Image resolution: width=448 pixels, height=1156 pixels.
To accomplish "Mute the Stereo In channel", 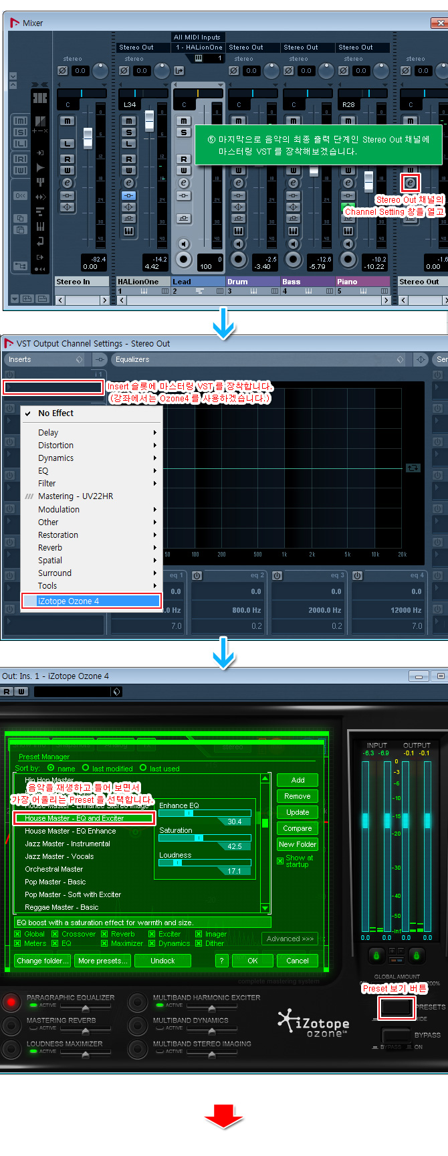I will click(x=67, y=121).
